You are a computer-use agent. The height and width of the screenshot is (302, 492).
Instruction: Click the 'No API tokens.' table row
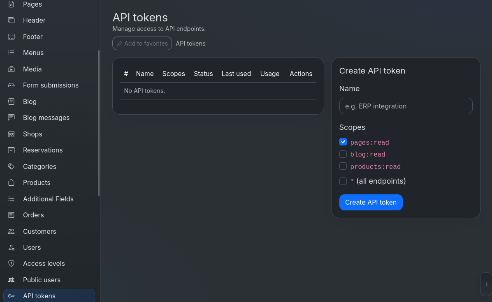(x=218, y=91)
